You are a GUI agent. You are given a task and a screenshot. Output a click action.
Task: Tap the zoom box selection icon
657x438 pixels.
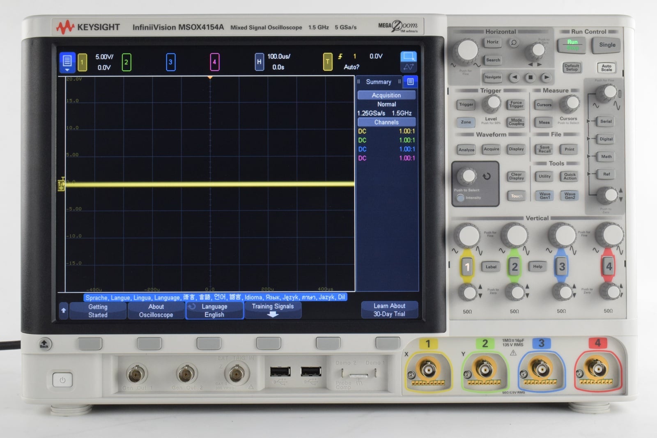pyautogui.click(x=409, y=57)
